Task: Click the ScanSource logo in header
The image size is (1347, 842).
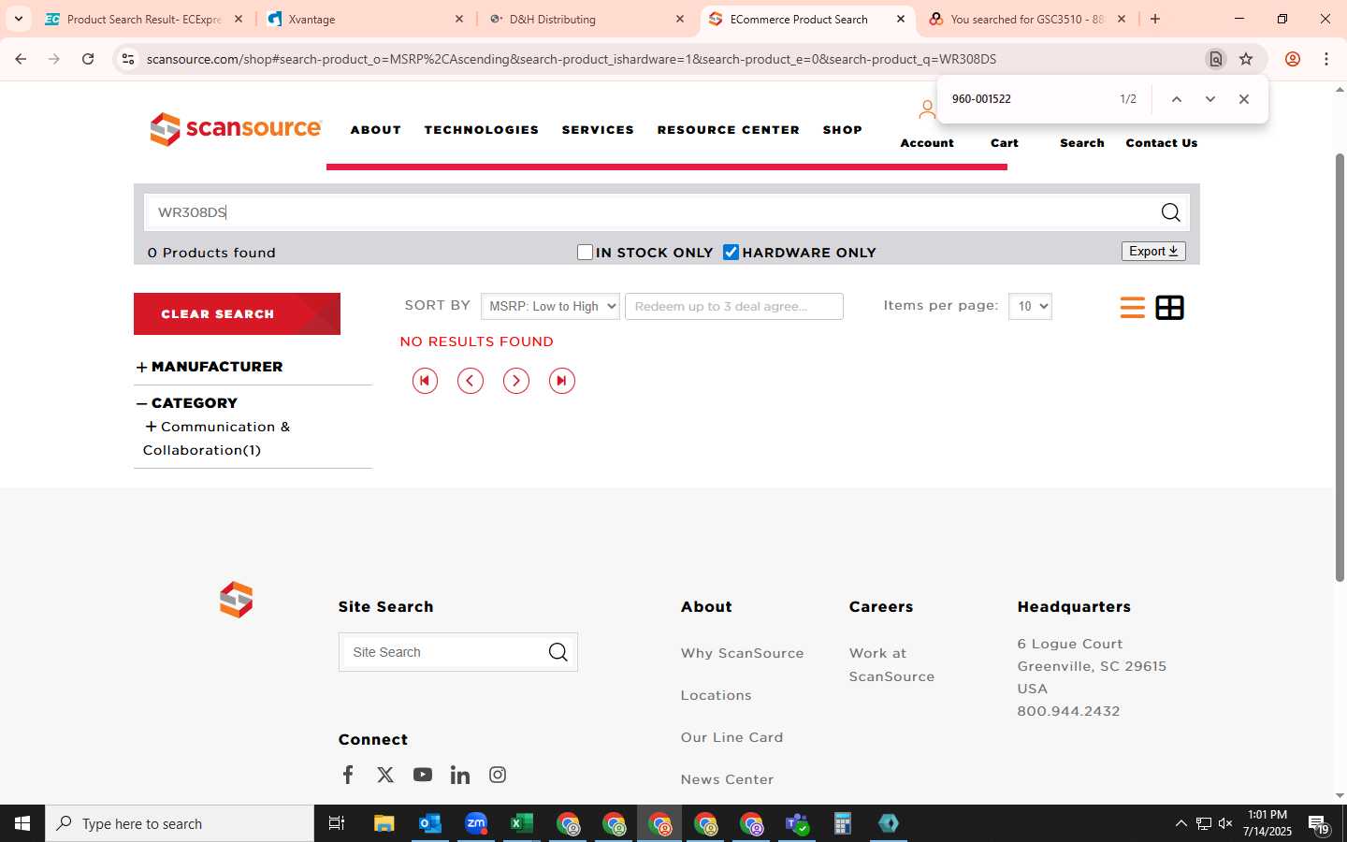Action: point(236,129)
